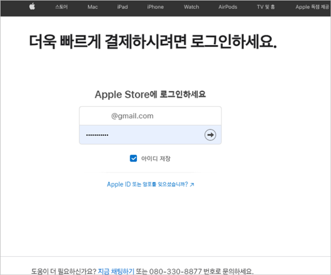Click the Apple Store에 로그인하세요 heading

tap(150, 94)
